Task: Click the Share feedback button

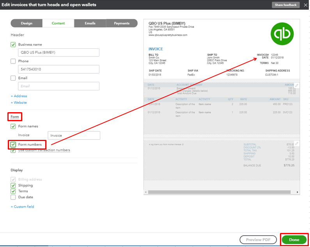Action: pos(286,5)
